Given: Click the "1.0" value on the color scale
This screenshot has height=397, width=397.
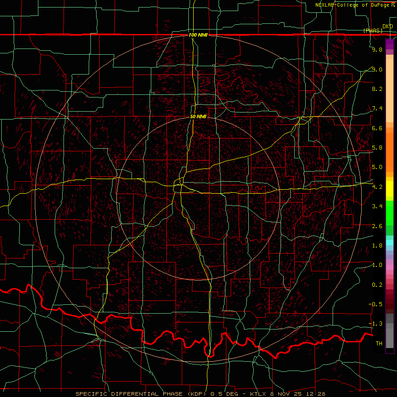Looking at the screenshot, I should (377, 265).
